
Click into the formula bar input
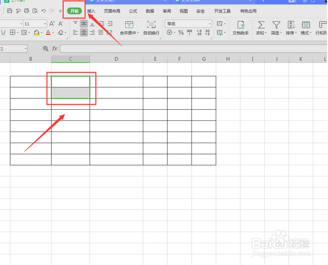(x=194, y=49)
